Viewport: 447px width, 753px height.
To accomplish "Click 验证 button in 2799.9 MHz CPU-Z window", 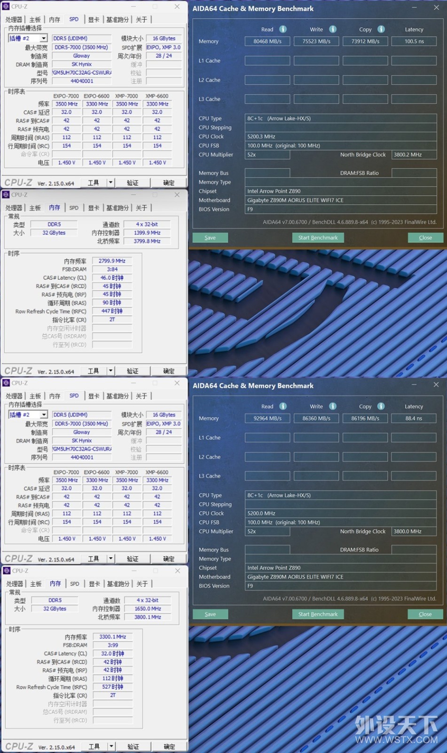I will (133, 371).
